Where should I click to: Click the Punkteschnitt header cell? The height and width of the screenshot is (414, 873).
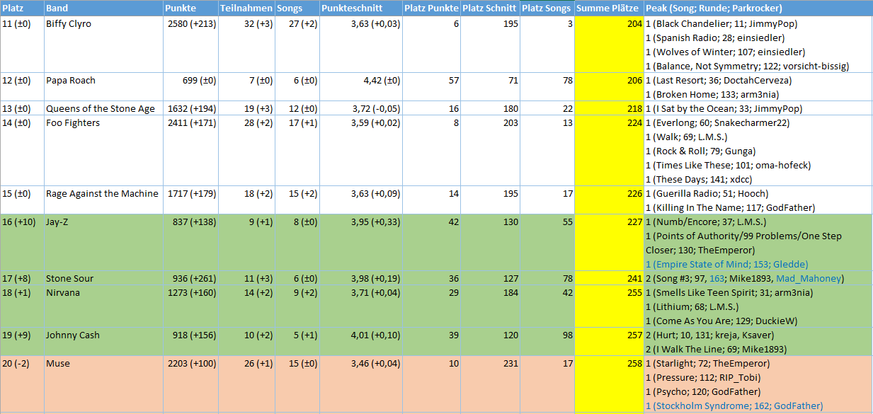point(360,8)
